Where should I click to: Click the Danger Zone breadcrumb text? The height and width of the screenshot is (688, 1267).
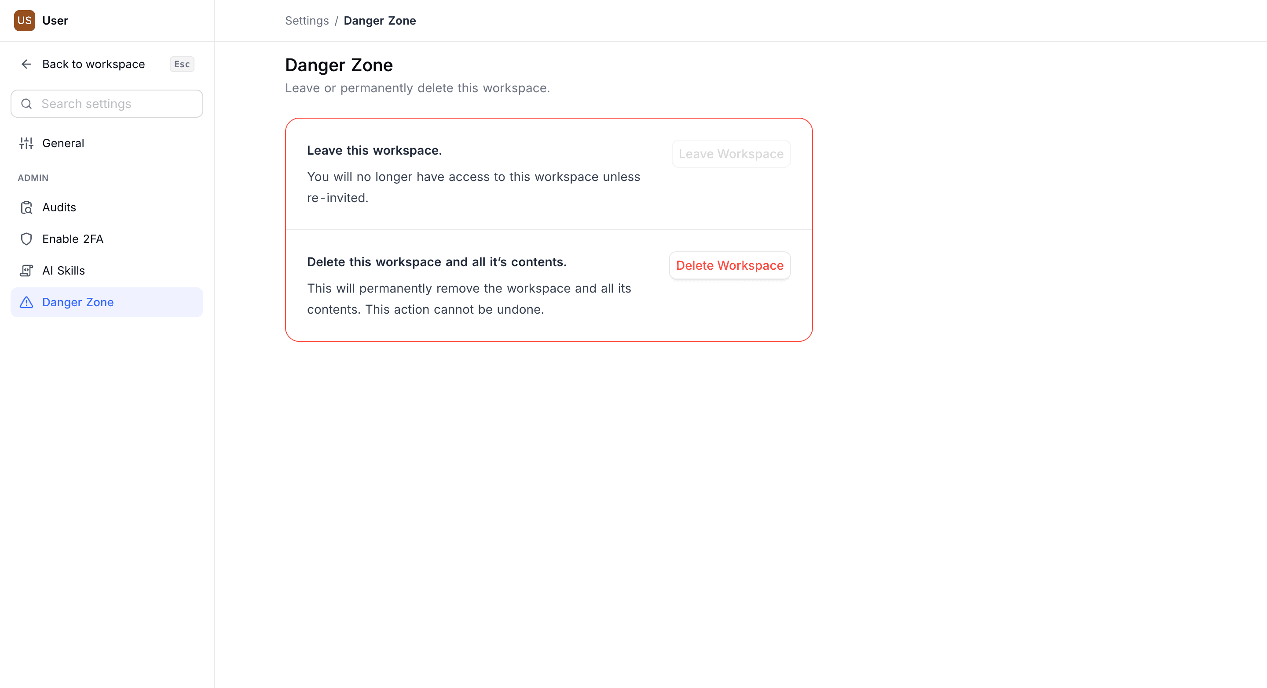(380, 21)
